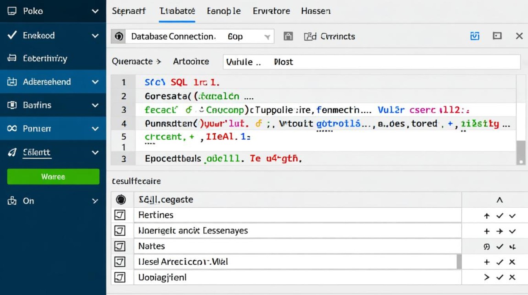This screenshot has width=528, height=295.
Task: Click the Ponien infinity icon
Action: click(12, 129)
